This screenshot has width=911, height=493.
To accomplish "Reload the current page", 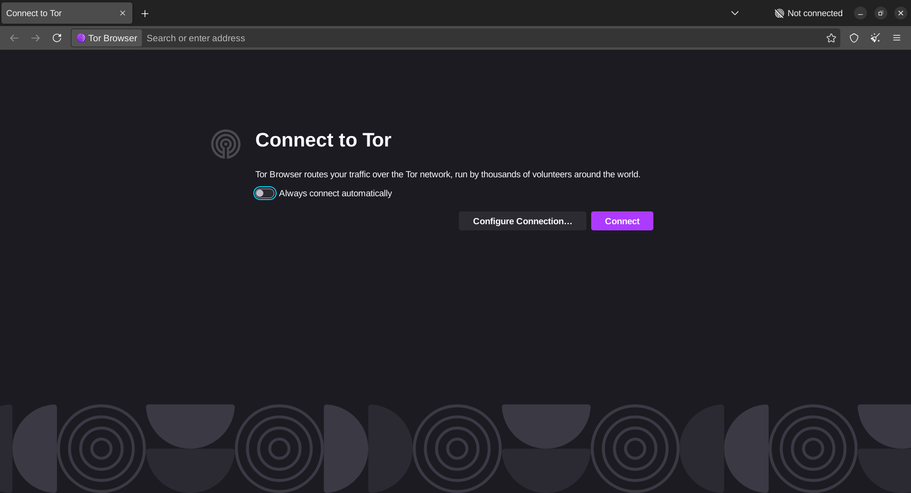I will click(57, 38).
